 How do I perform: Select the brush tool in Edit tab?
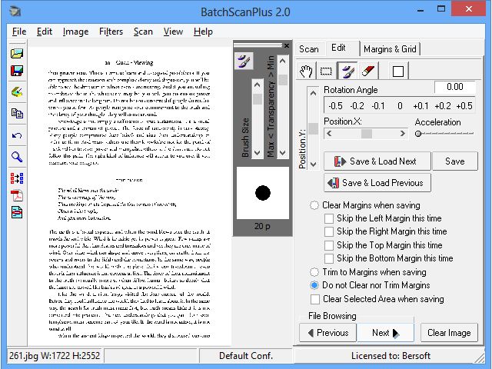point(347,71)
